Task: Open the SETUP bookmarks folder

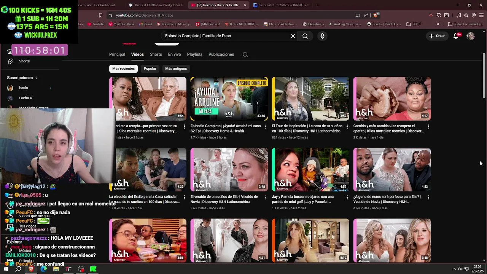Action: (x=414, y=24)
